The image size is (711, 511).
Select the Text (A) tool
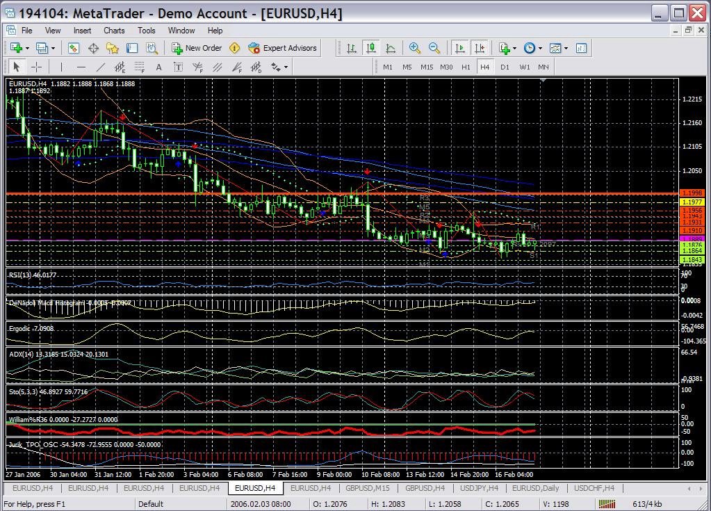pyautogui.click(x=158, y=67)
